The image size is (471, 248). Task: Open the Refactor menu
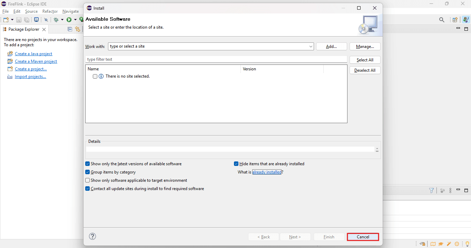[50, 11]
